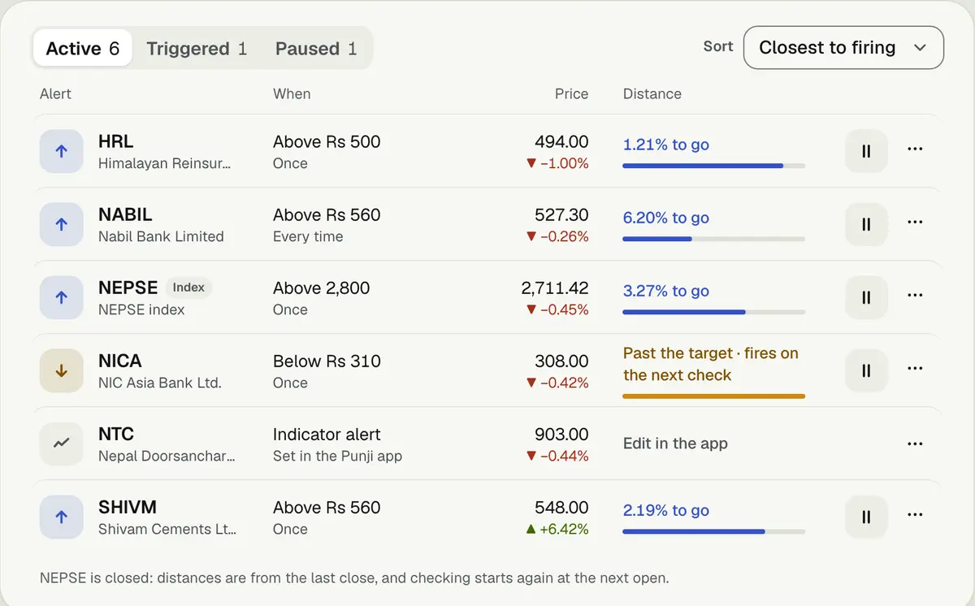Switch to the Active tab

[x=83, y=49]
